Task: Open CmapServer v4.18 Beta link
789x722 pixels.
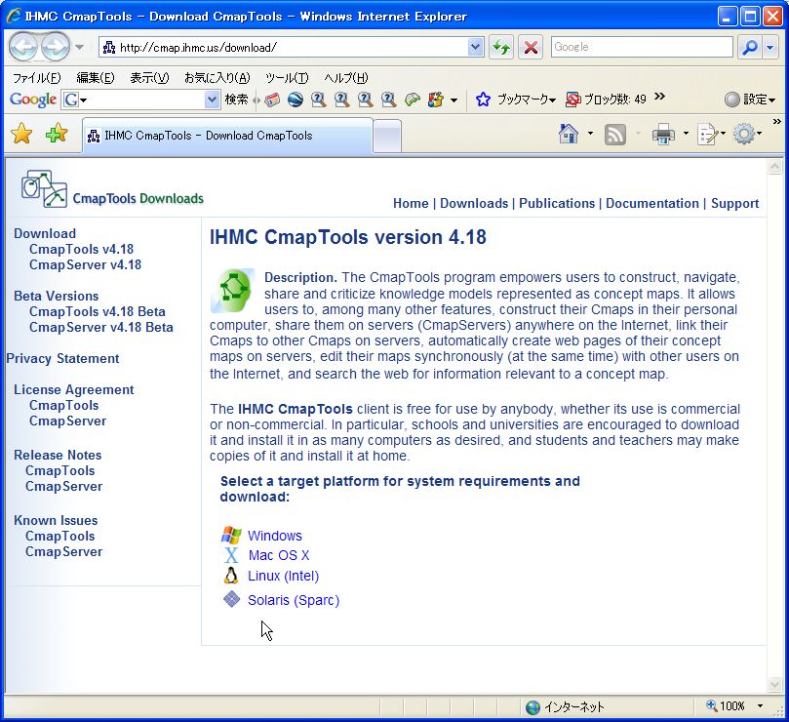Action: 101,327
